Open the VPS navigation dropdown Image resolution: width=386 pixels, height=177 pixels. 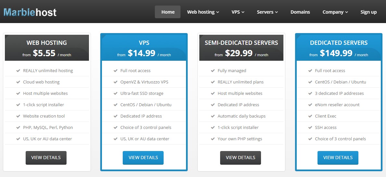point(238,12)
